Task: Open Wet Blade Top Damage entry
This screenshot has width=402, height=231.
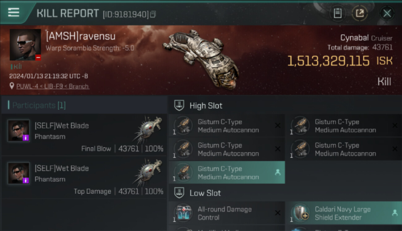Action: [x=84, y=178]
